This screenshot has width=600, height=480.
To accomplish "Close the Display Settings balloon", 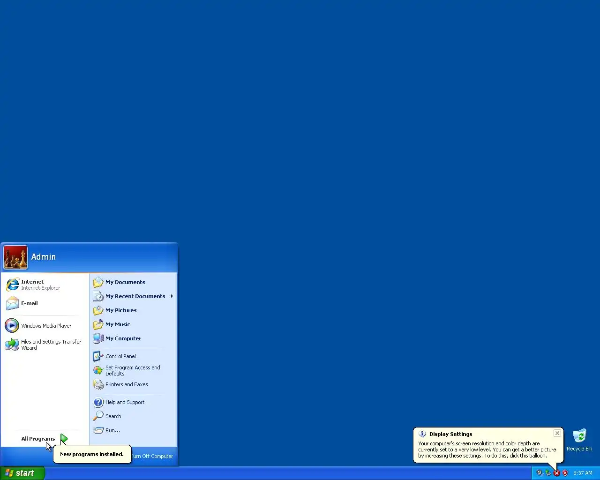I will tap(557, 433).
